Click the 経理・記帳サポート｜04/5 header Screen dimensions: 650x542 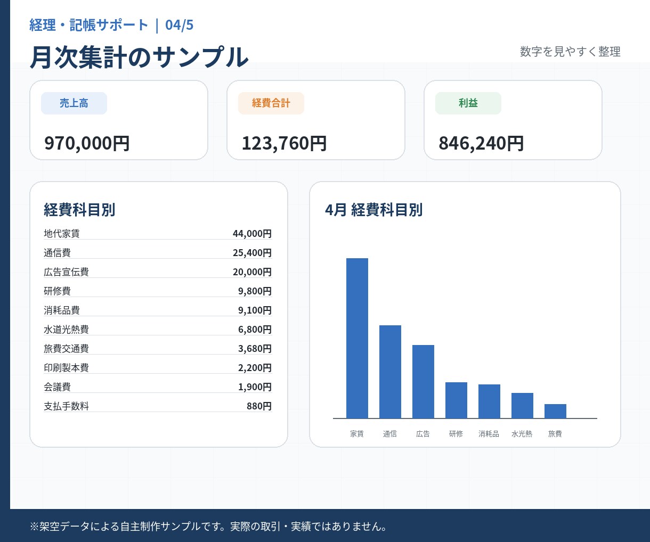(111, 25)
